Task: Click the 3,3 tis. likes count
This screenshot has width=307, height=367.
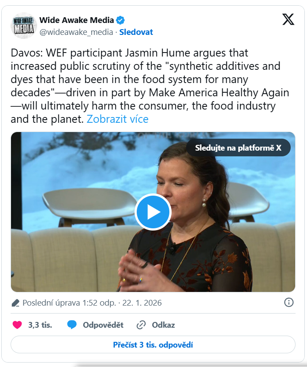Action: tap(40, 325)
